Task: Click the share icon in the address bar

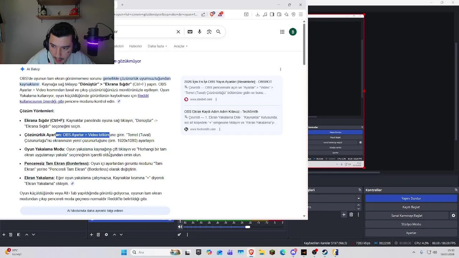Action: pyautogui.click(x=203, y=14)
